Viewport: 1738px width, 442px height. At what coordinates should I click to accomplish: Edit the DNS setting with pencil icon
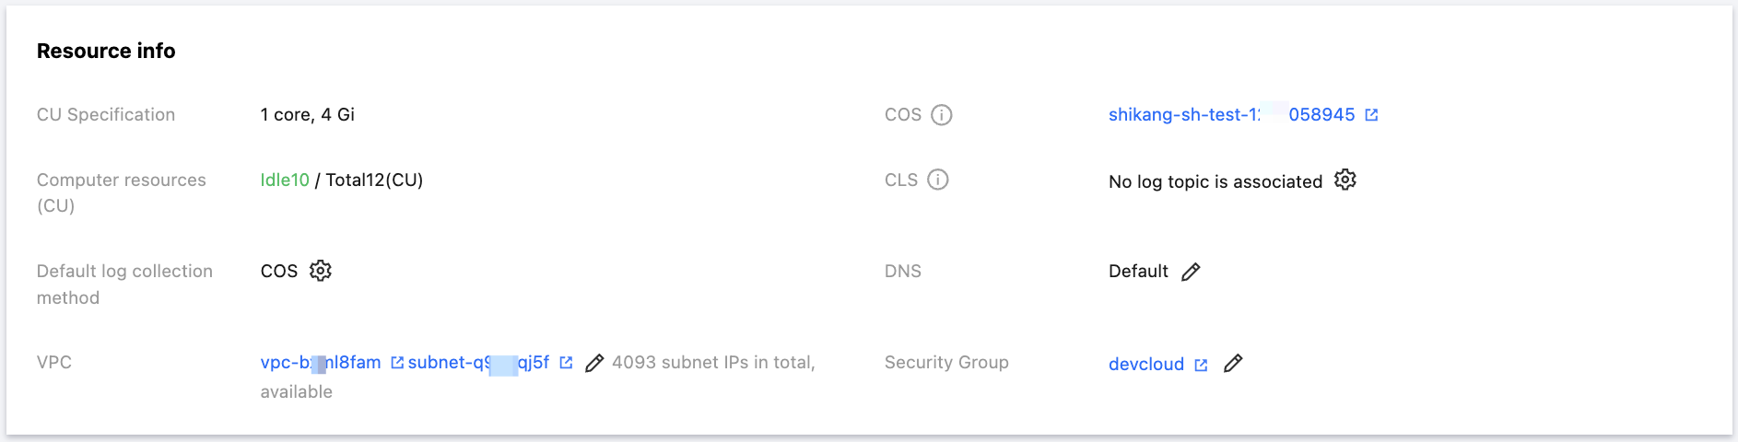1191,272
